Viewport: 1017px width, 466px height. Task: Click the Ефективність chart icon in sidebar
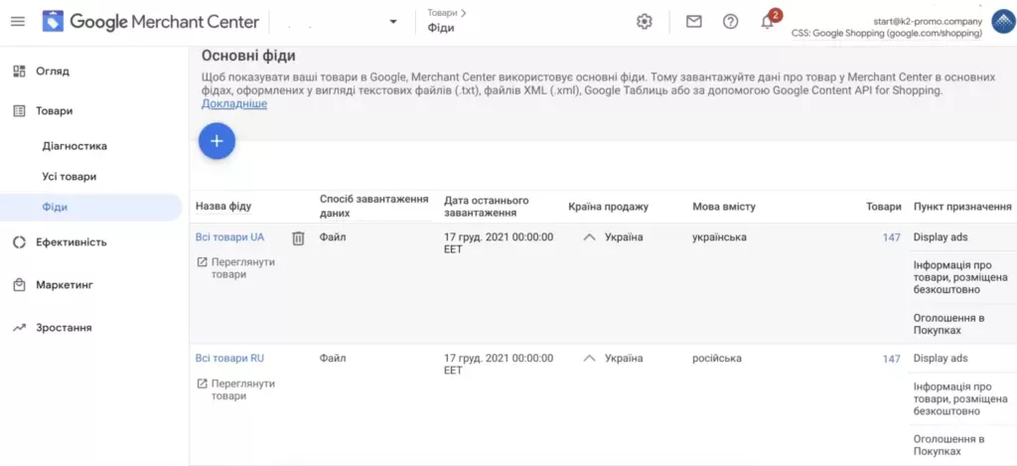(20, 242)
